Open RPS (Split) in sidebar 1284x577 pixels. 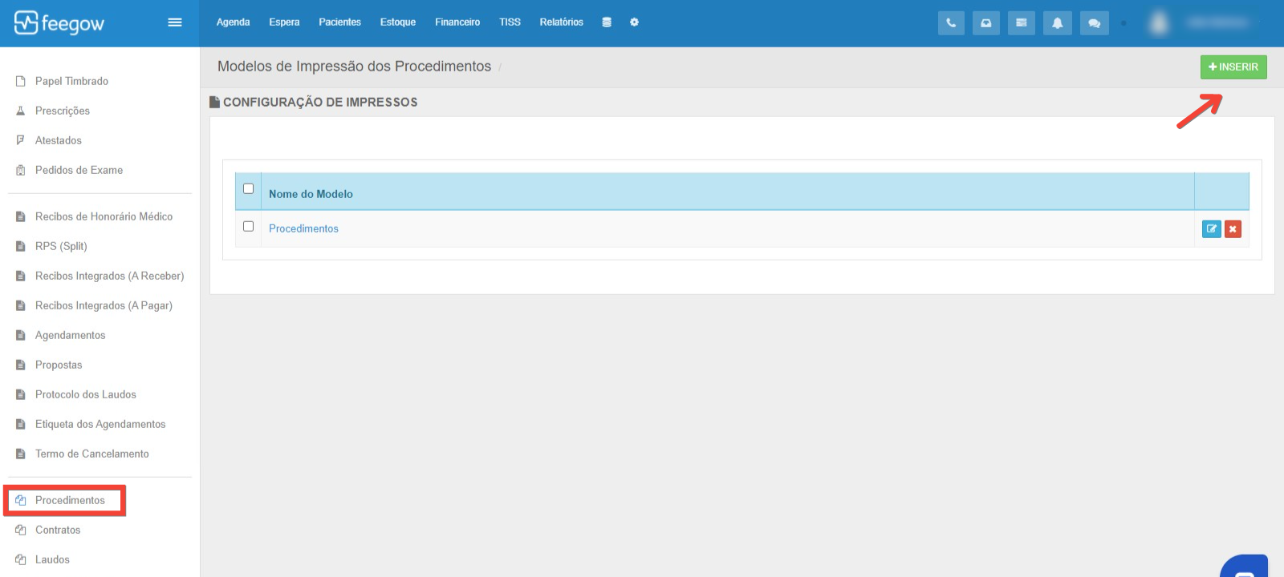pos(61,246)
